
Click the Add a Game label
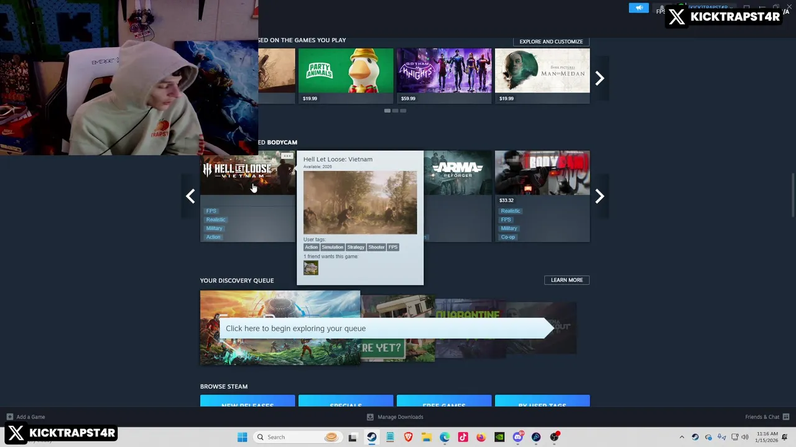click(30, 417)
